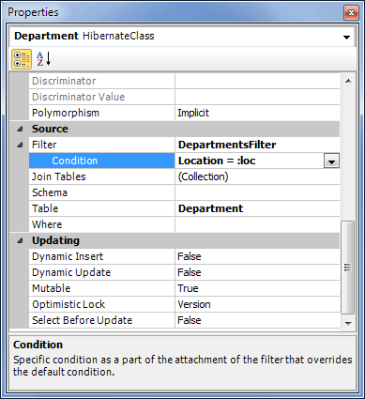Click the empty Schema value field
365x399 pixels.
[257, 192]
